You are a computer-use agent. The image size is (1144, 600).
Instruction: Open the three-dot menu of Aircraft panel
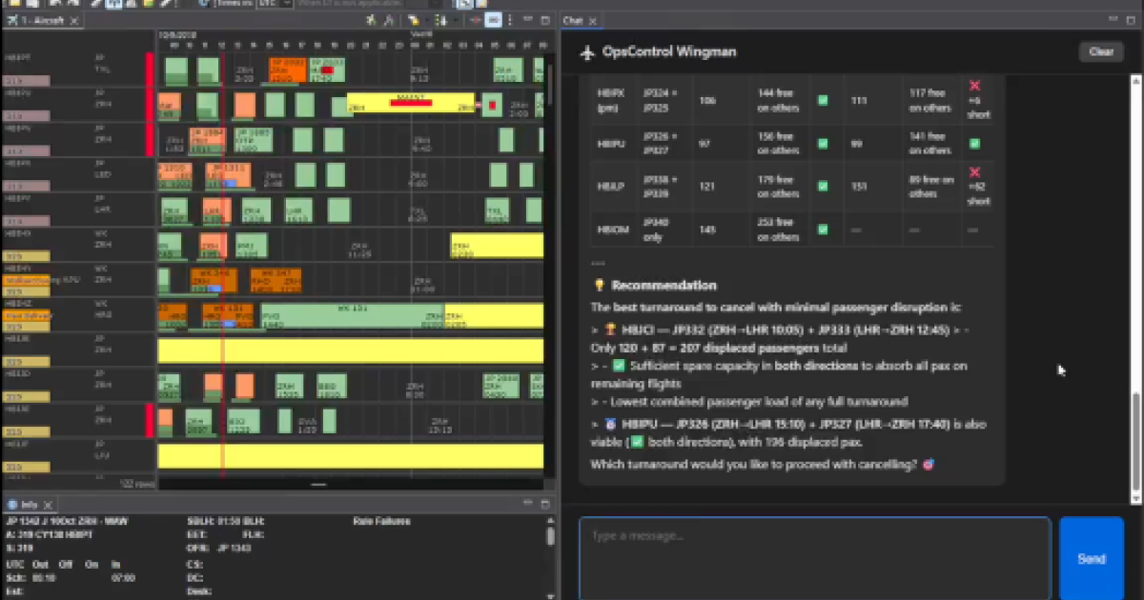pyautogui.click(x=510, y=20)
